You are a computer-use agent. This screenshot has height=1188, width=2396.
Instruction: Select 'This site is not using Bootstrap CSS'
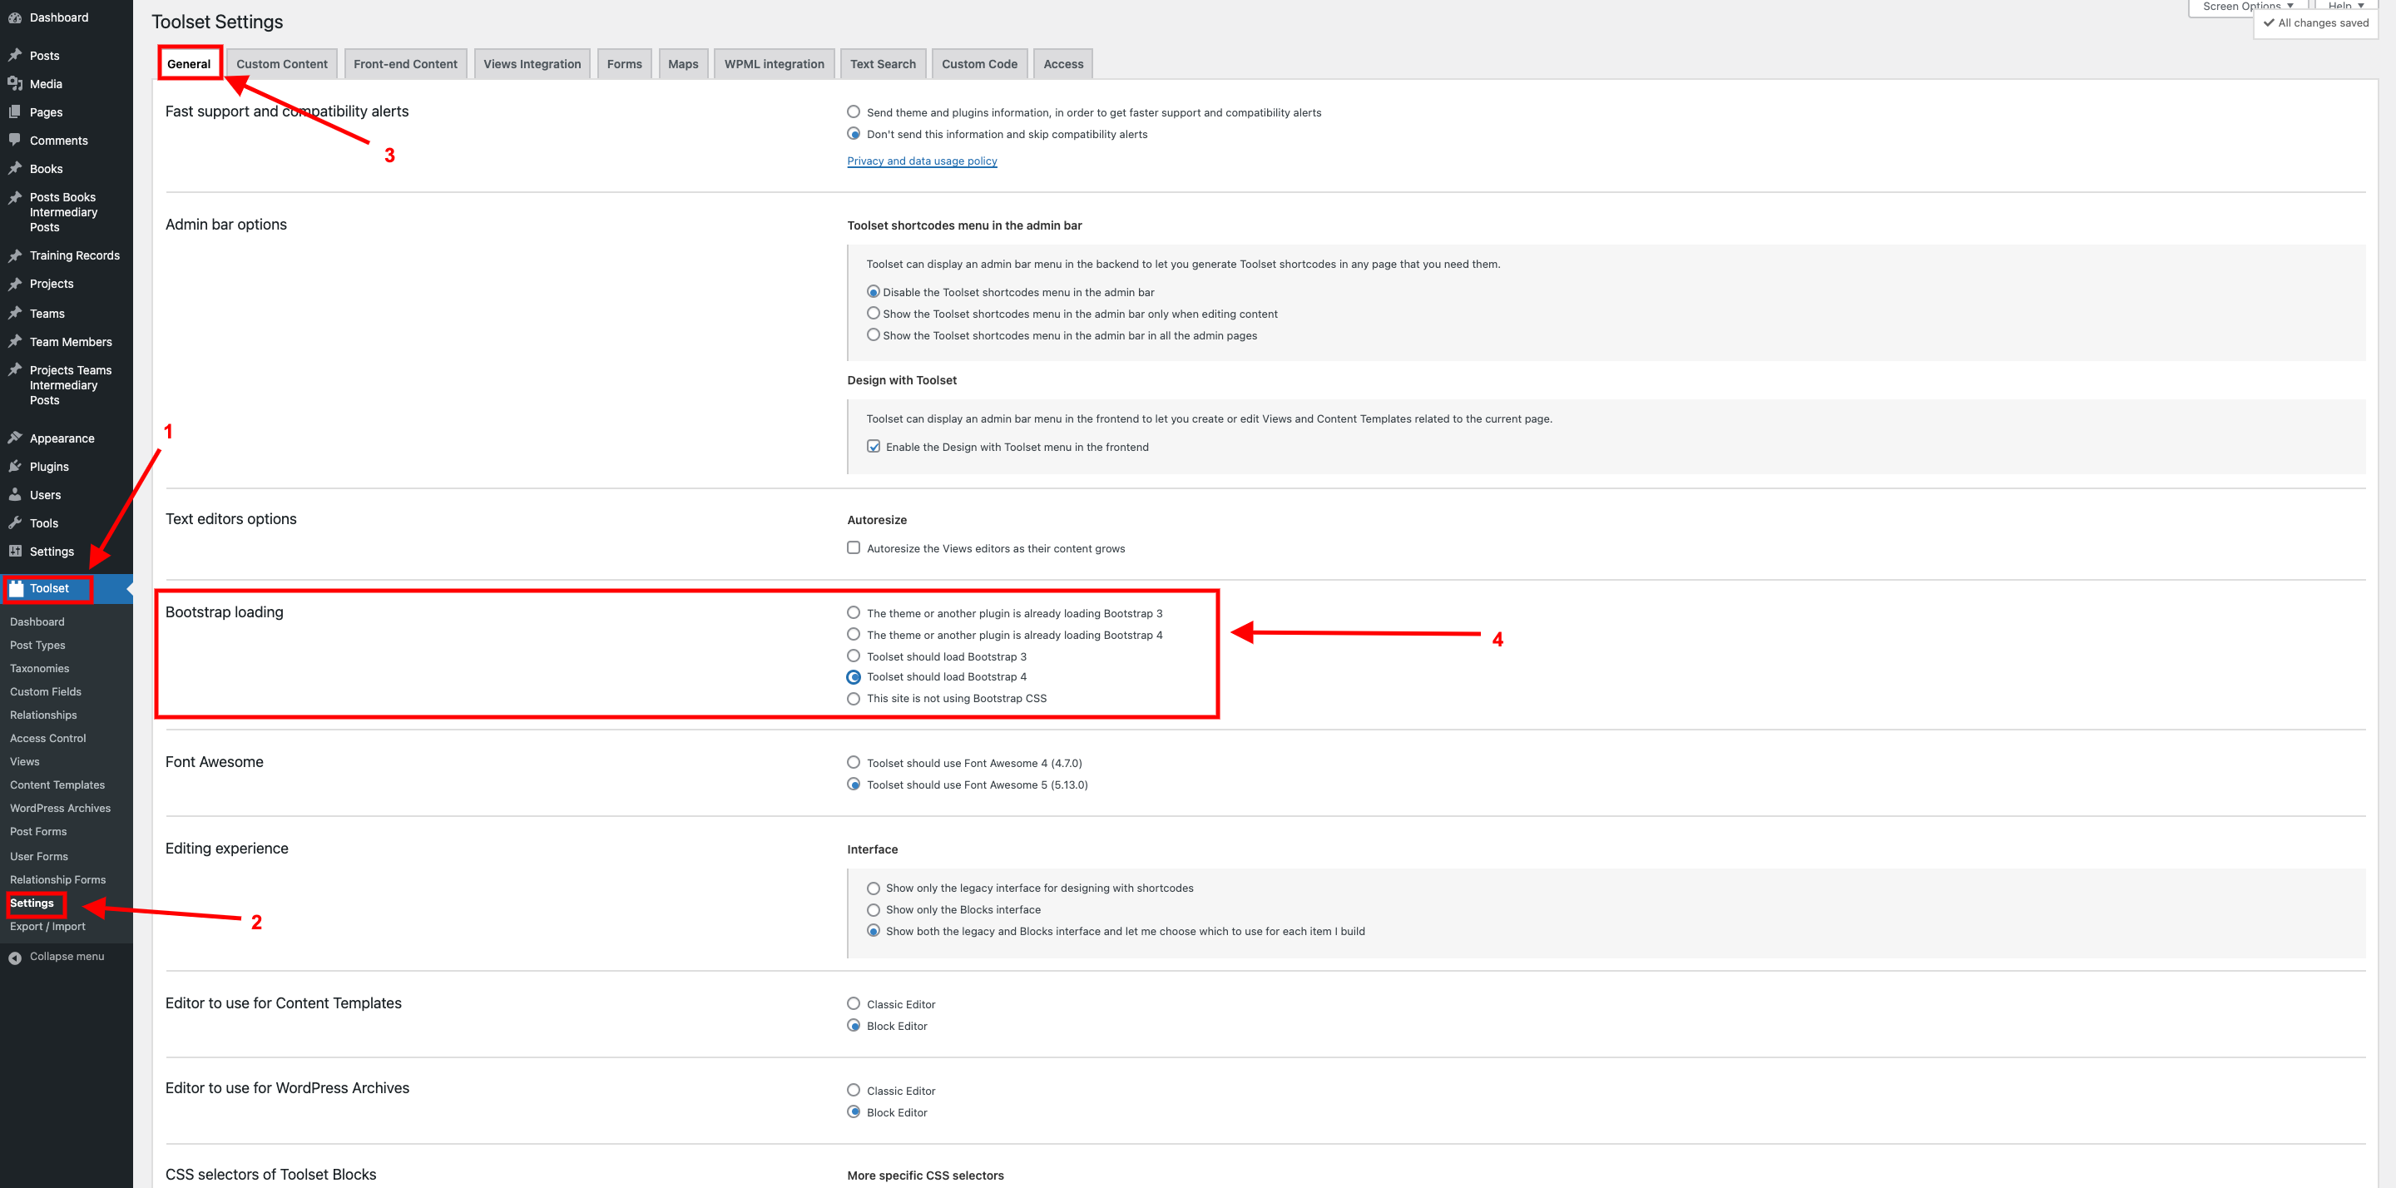853,699
